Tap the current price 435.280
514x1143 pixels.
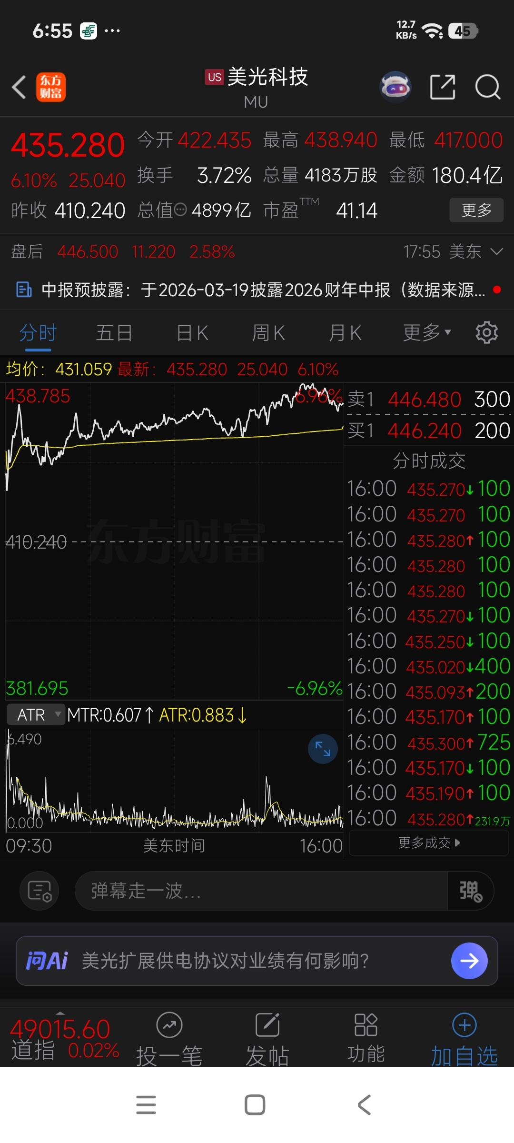[x=68, y=145]
